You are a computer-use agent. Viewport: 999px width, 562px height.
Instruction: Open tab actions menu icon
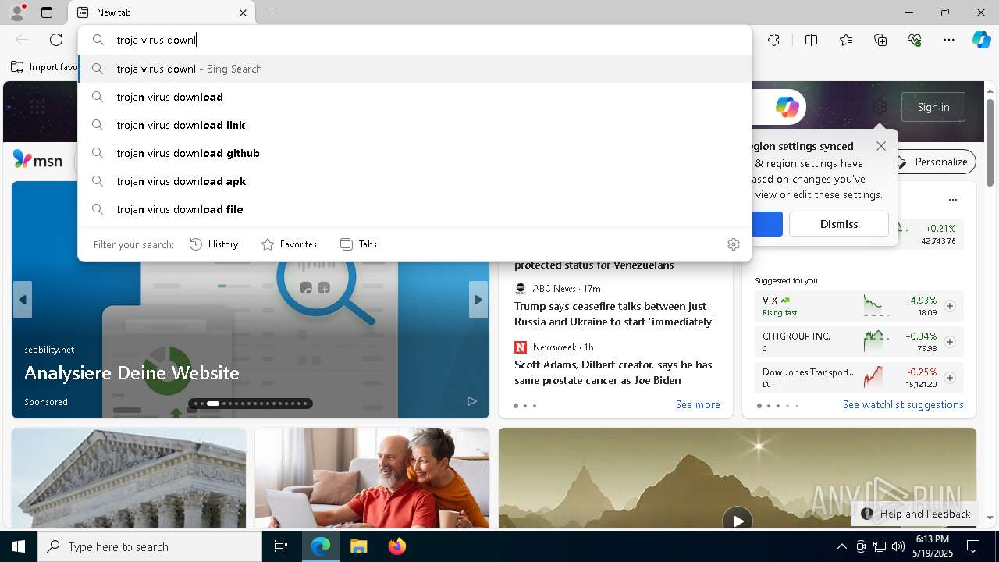47,12
